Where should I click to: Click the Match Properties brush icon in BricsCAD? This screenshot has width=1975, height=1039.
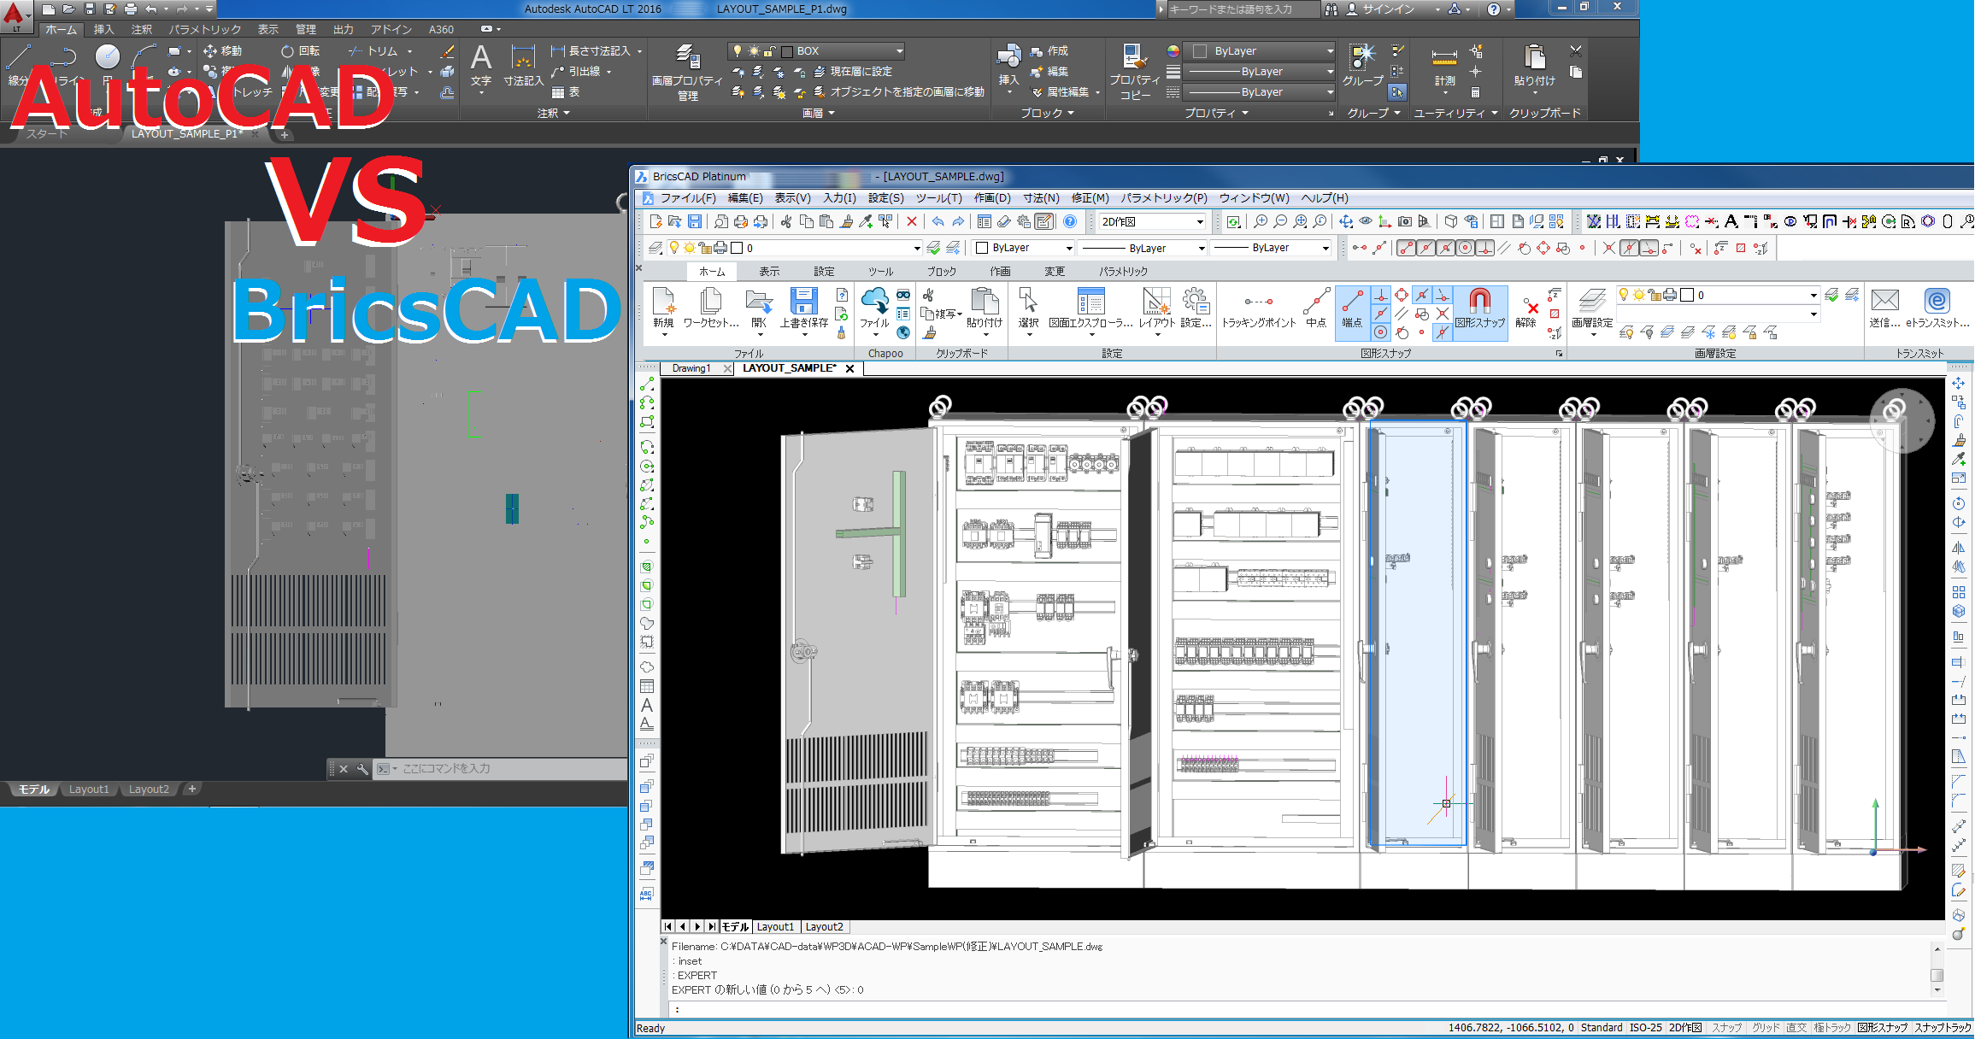tap(846, 222)
